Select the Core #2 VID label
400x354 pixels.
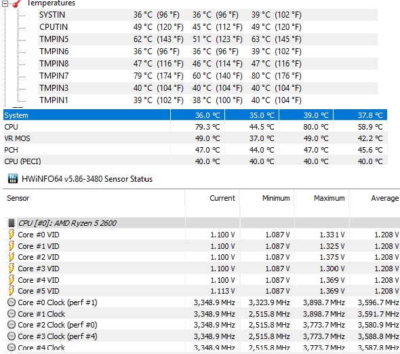coord(39,257)
